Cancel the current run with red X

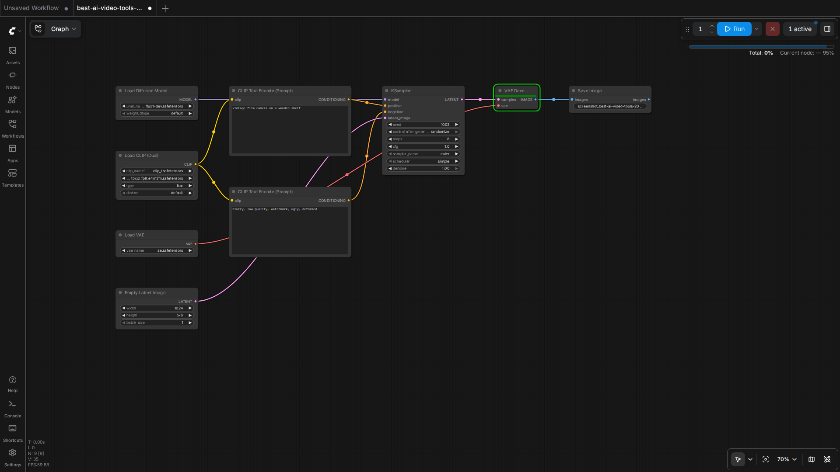pos(772,29)
